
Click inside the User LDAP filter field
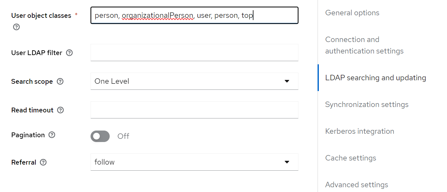click(x=194, y=53)
